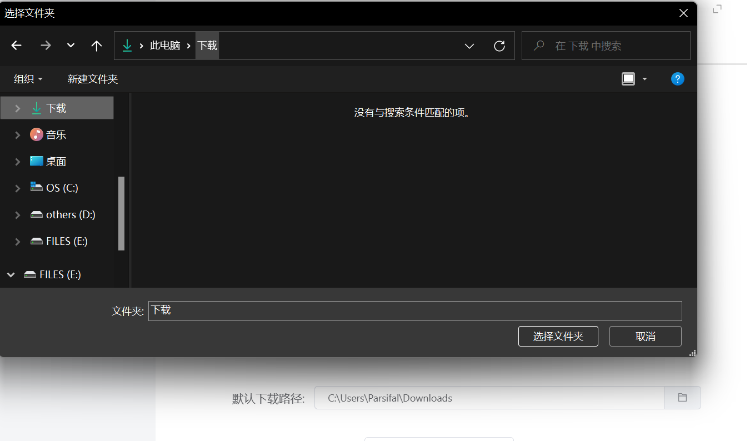Create folder using 新建文件夹 button

[92, 78]
